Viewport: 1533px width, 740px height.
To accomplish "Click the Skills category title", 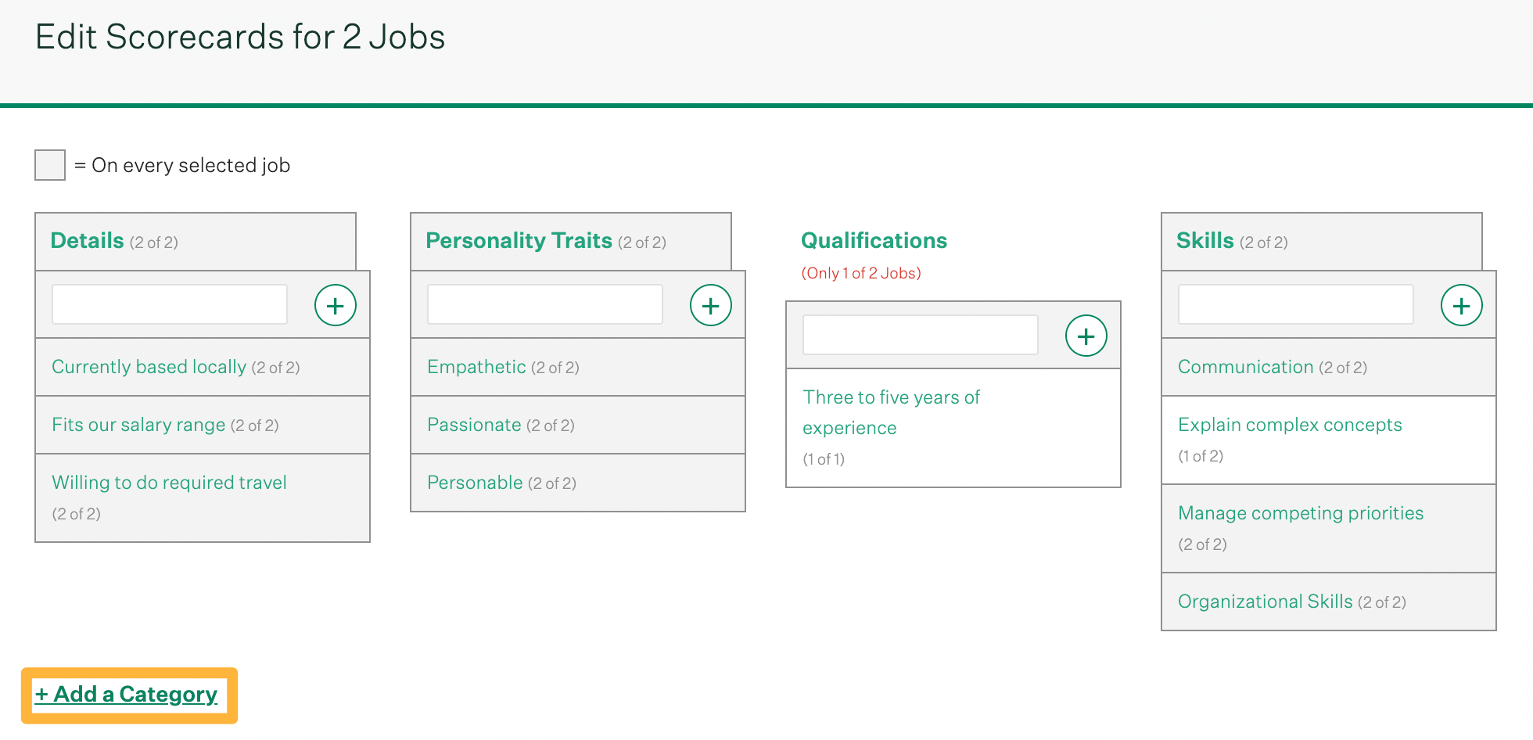I will click(1204, 240).
